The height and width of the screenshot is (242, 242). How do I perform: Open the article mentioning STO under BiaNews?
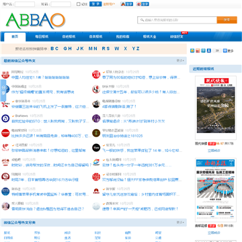pyautogui.click(x=50, y=121)
